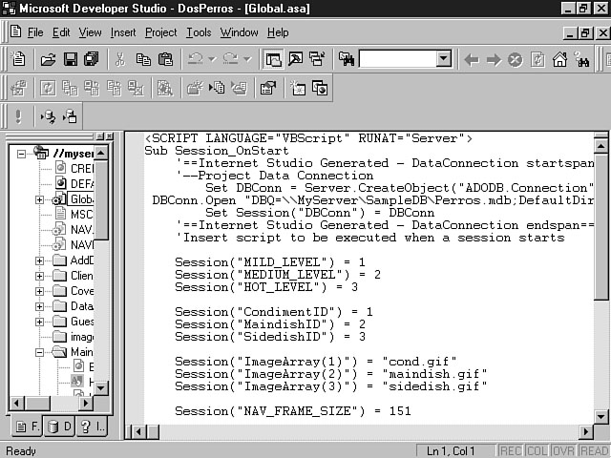The width and height of the screenshot is (611, 458).
Task: Click the web Home icon in toolbar
Action: tap(559, 59)
